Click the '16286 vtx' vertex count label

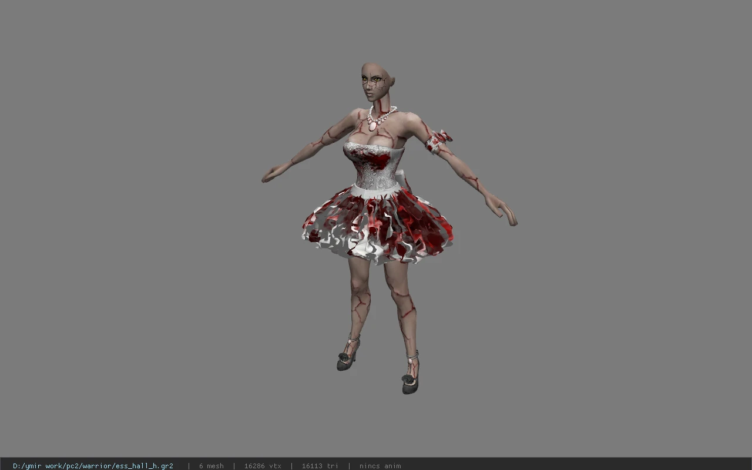(263, 465)
